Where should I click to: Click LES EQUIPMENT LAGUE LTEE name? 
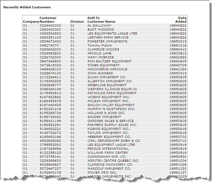click(111, 145)
